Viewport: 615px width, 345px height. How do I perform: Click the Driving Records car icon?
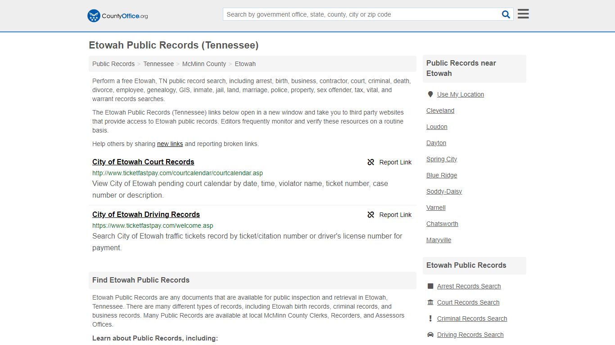pyautogui.click(x=430, y=335)
